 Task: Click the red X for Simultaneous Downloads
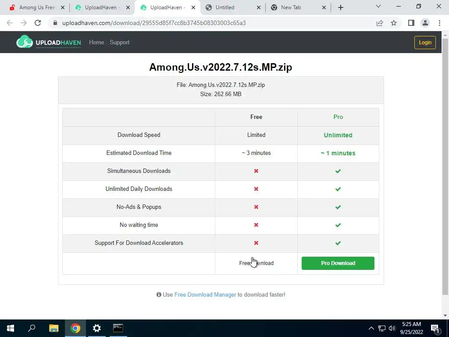point(256,171)
